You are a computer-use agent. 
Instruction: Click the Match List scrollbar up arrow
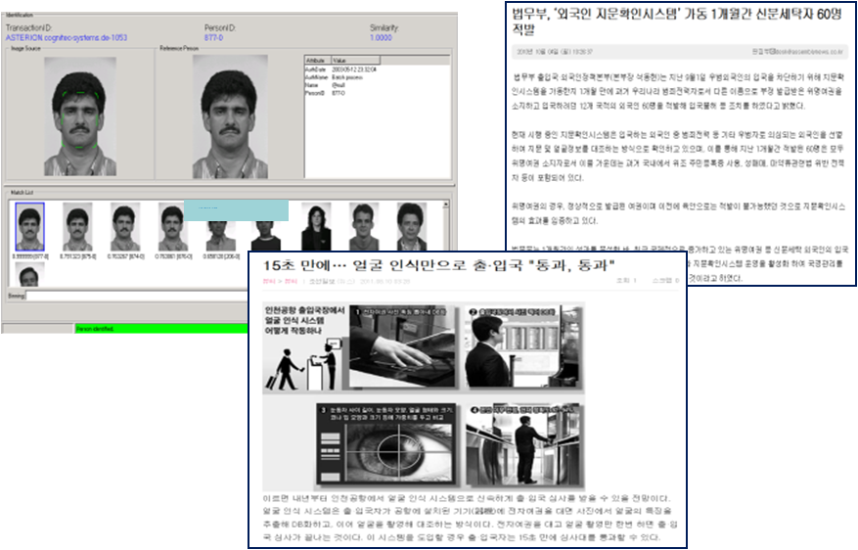point(446,205)
